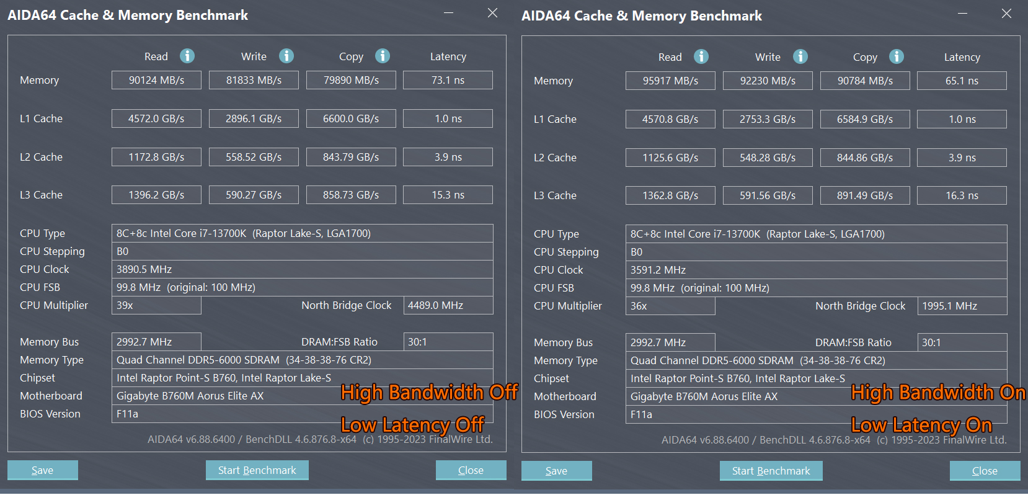The height and width of the screenshot is (495, 1028).
Task: Select CPU Clock value 3890.5 MHz
Action: coord(303,269)
